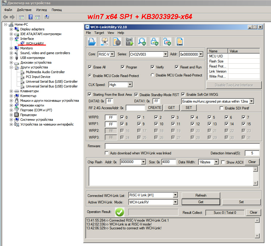This screenshot has height=246, width=271.
Task: Click the Мишки mouse icon in tree
Action: 17,101
